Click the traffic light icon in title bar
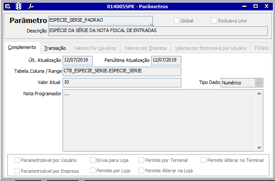The width and height of the screenshot is (275, 181). (19, 6)
